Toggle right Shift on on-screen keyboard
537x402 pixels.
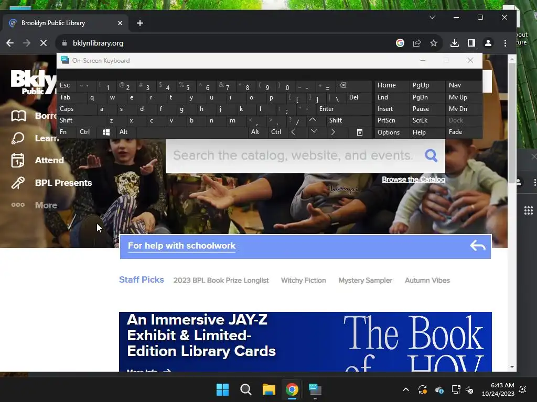tap(349, 120)
